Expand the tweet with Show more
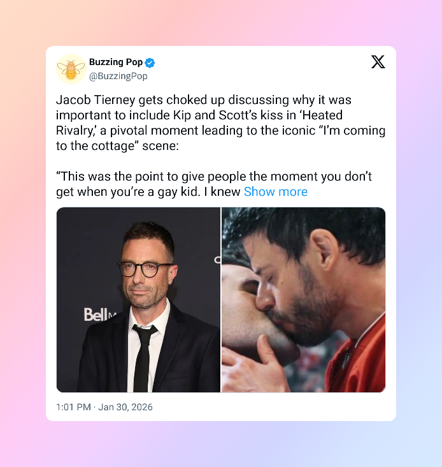Viewport: 442px width, 467px height. pos(276,192)
